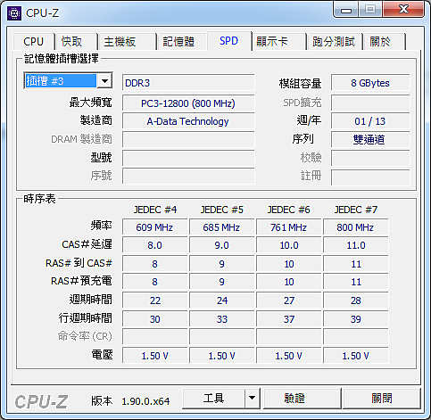Viewport: 431px width, 420px height.
Task: Close the CPU-Z window with X
Action: (x=403, y=10)
